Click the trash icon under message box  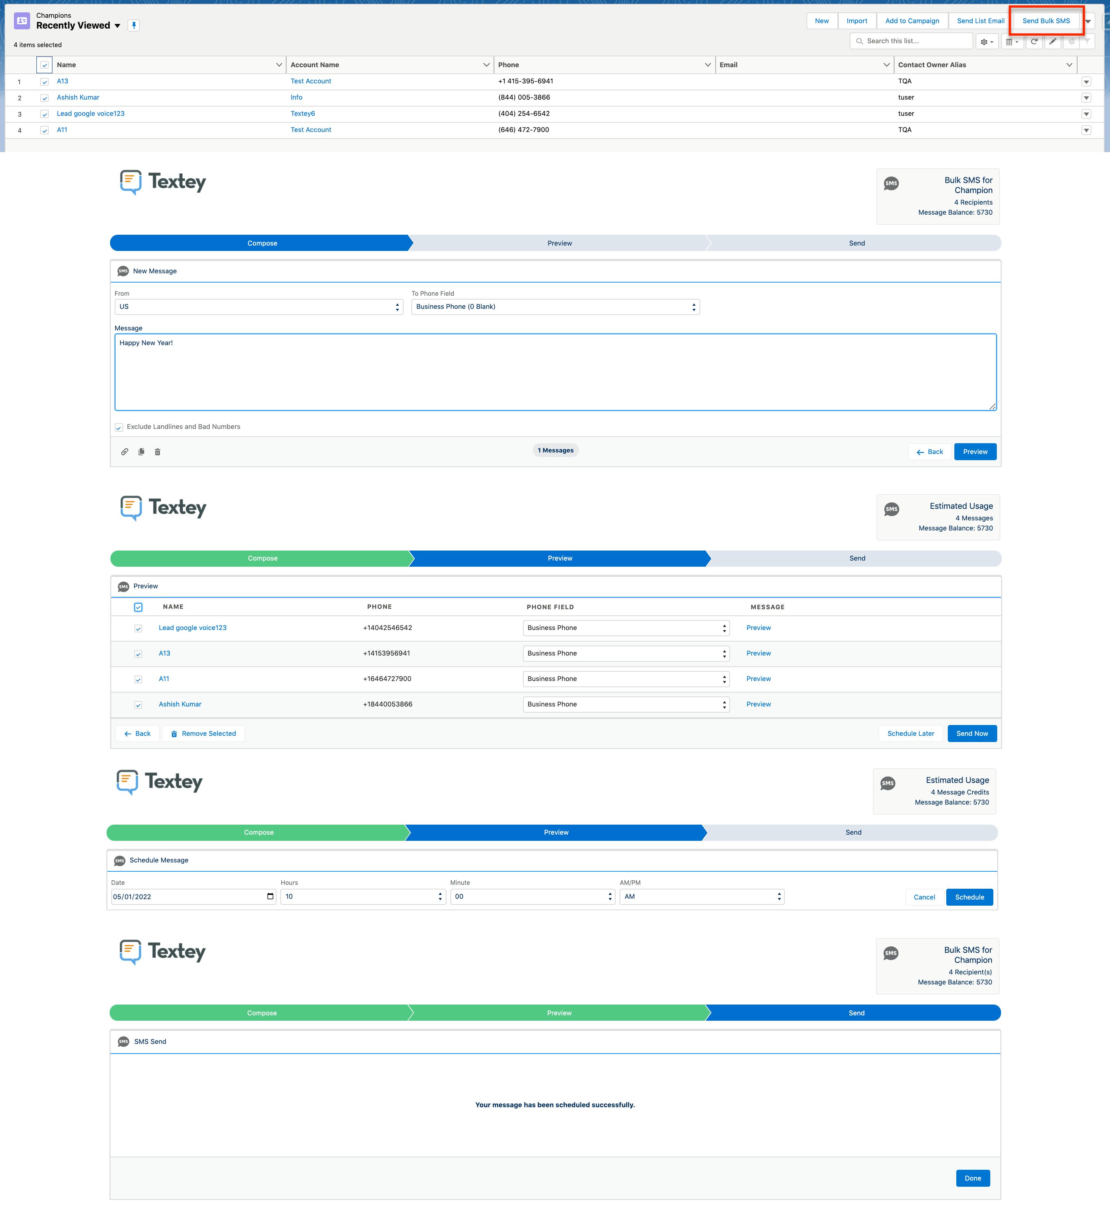click(158, 451)
